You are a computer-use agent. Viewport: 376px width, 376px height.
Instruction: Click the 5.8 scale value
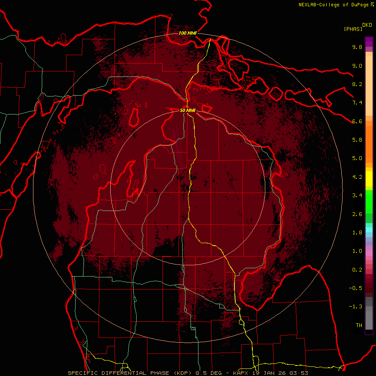357,140
